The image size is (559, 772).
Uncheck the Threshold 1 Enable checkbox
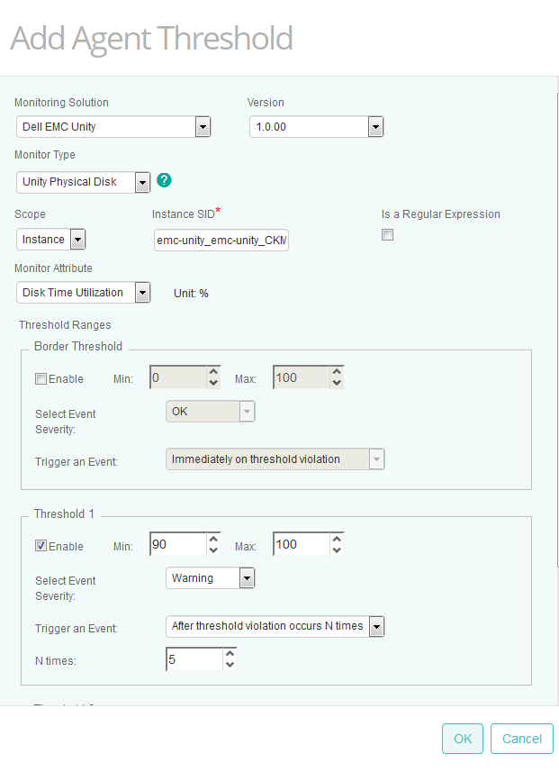[x=41, y=546]
